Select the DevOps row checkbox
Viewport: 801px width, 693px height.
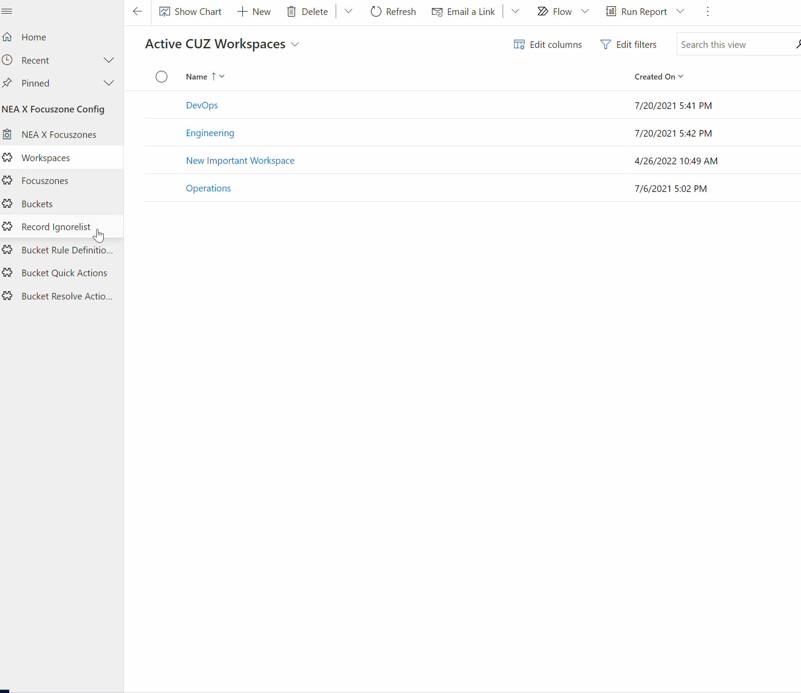(161, 105)
